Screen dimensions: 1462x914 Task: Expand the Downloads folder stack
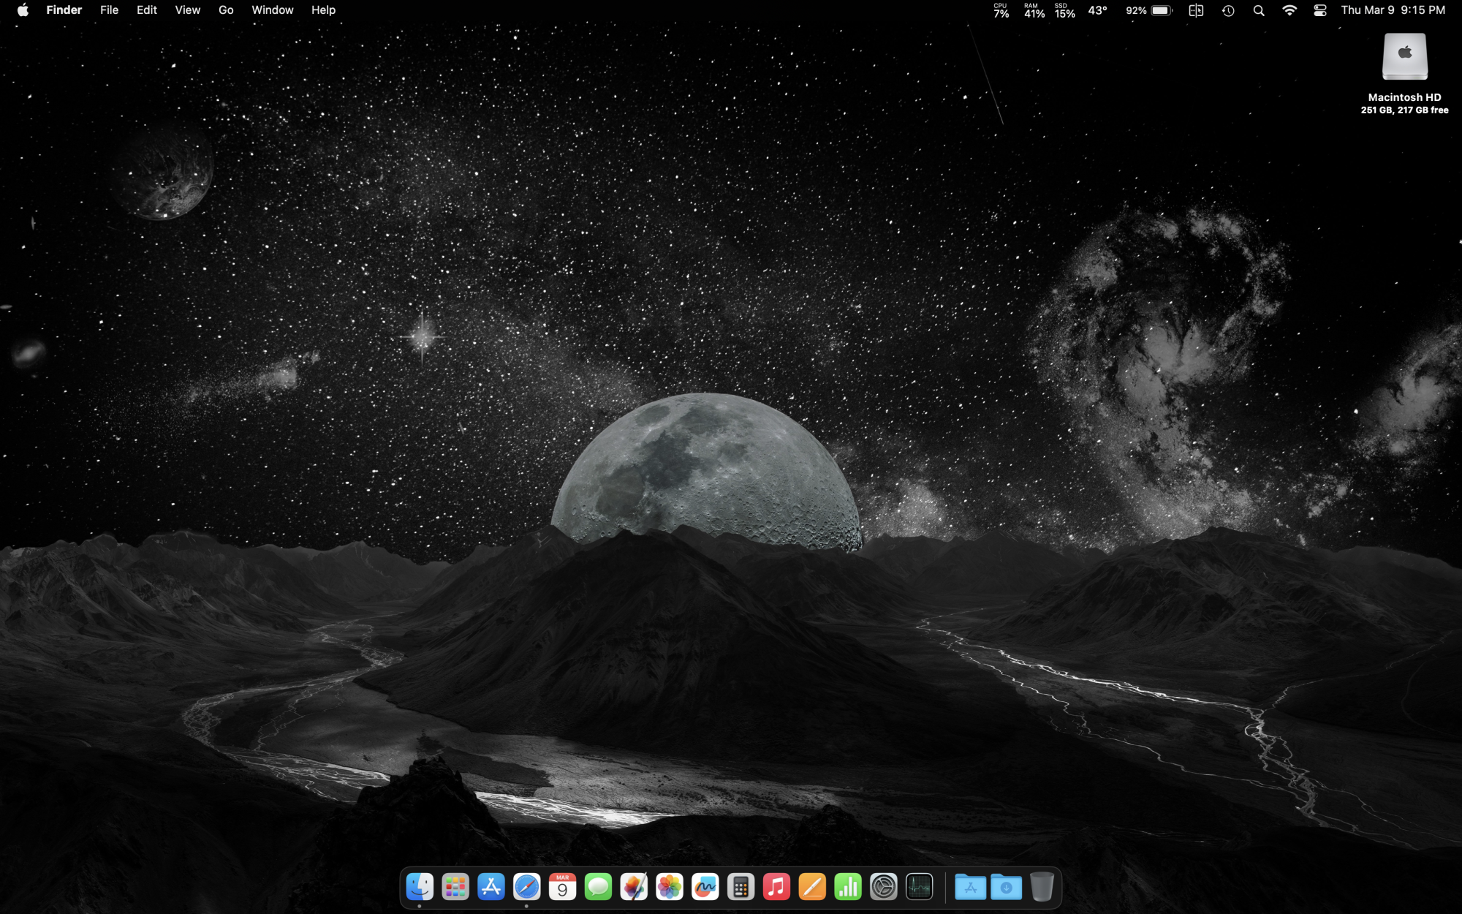(x=1006, y=887)
